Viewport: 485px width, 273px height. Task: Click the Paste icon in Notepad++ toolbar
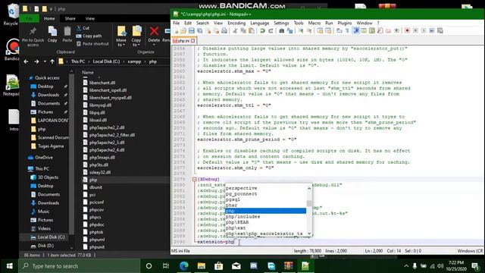point(252,30)
